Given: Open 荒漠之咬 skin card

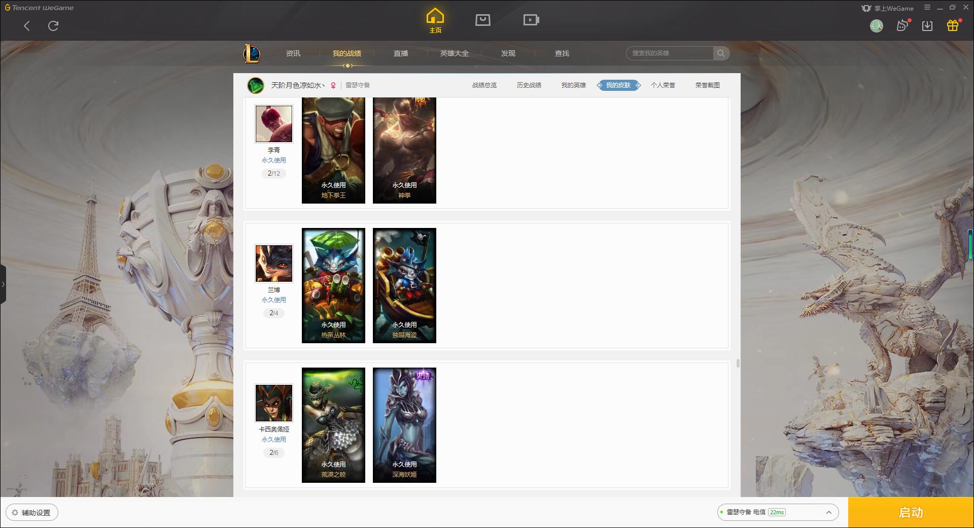Looking at the screenshot, I should pyautogui.click(x=333, y=425).
